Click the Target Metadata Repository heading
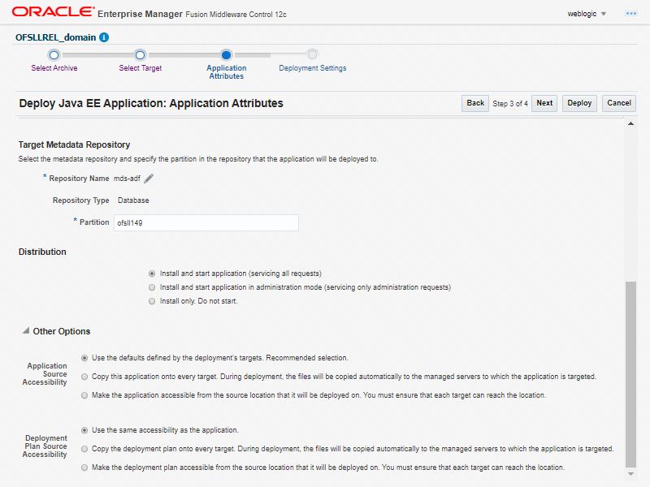This screenshot has width=650, height=487. pos(74,144)
